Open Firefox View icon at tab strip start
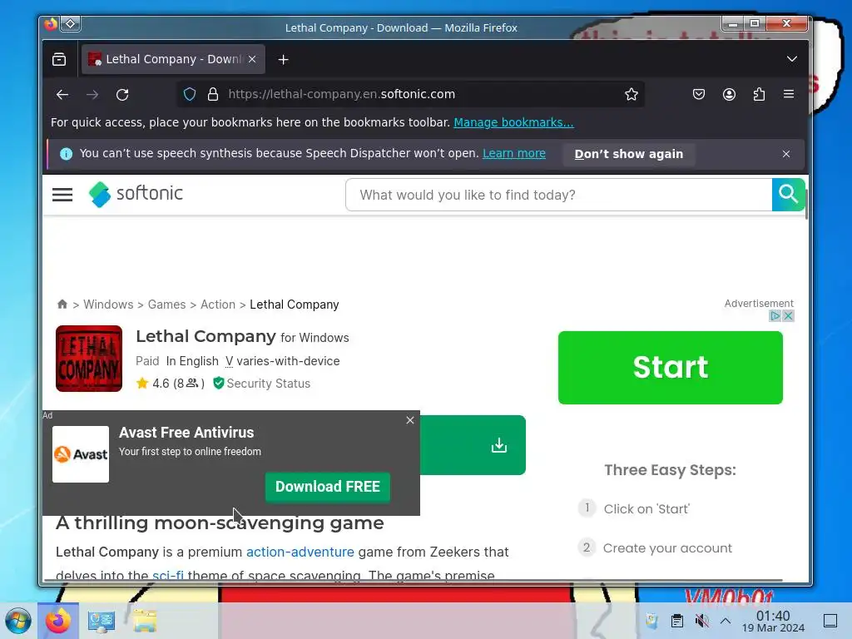The width and height of the screenshot is (852, 639). pos(59,59)
